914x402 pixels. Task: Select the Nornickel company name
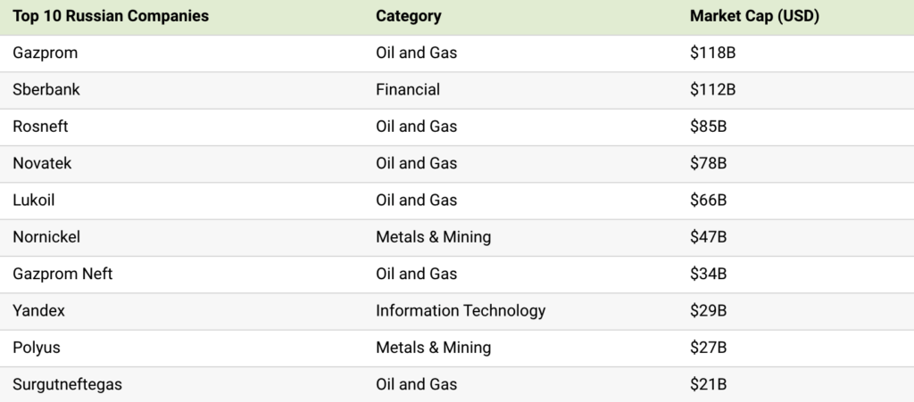[x=46, y=237]
